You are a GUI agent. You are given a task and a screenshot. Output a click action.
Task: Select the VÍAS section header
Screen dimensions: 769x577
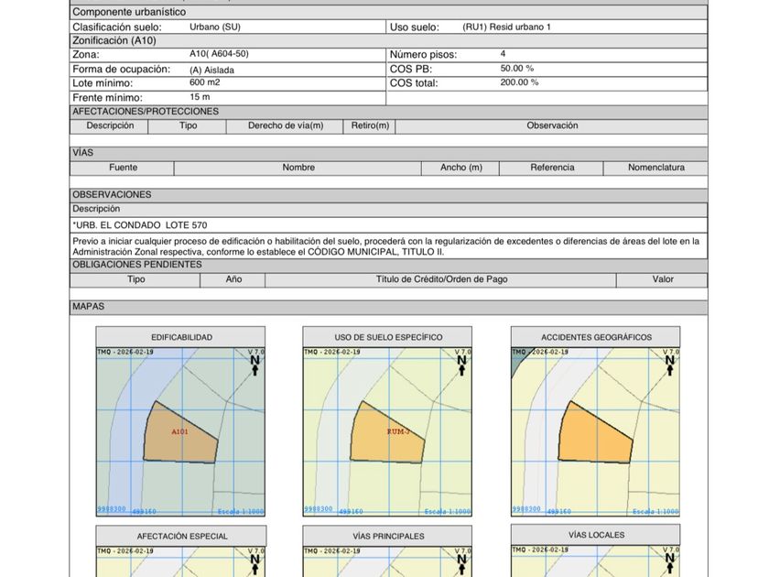[x=388, y=153]
